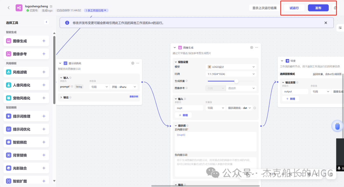This screenshot has width=344, height=187.
Task: Click 新增 under 结束 output variables
Action: point(290,99)
